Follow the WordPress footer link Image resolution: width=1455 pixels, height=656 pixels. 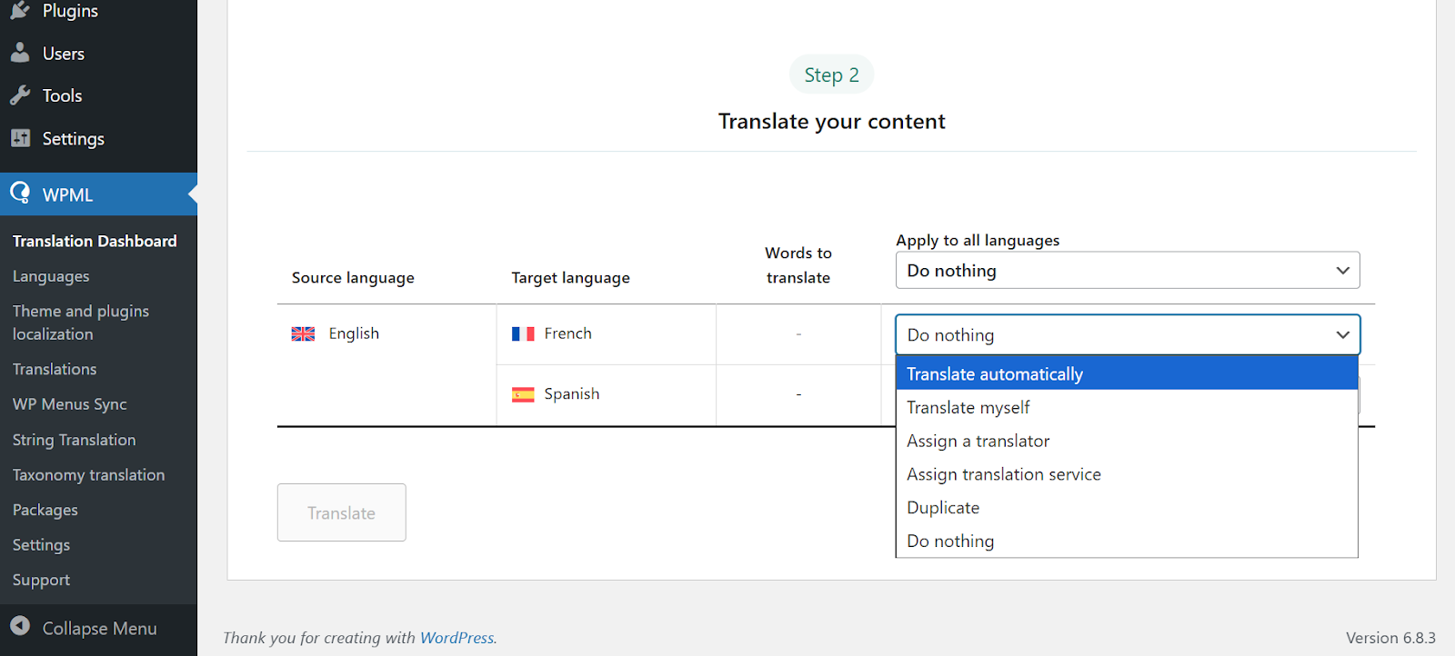pos(457,638)
